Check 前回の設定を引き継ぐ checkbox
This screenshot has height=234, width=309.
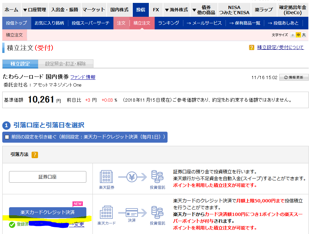click(7, 137)
